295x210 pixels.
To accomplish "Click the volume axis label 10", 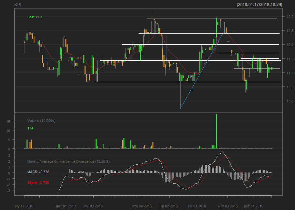I will coord(8,130).
